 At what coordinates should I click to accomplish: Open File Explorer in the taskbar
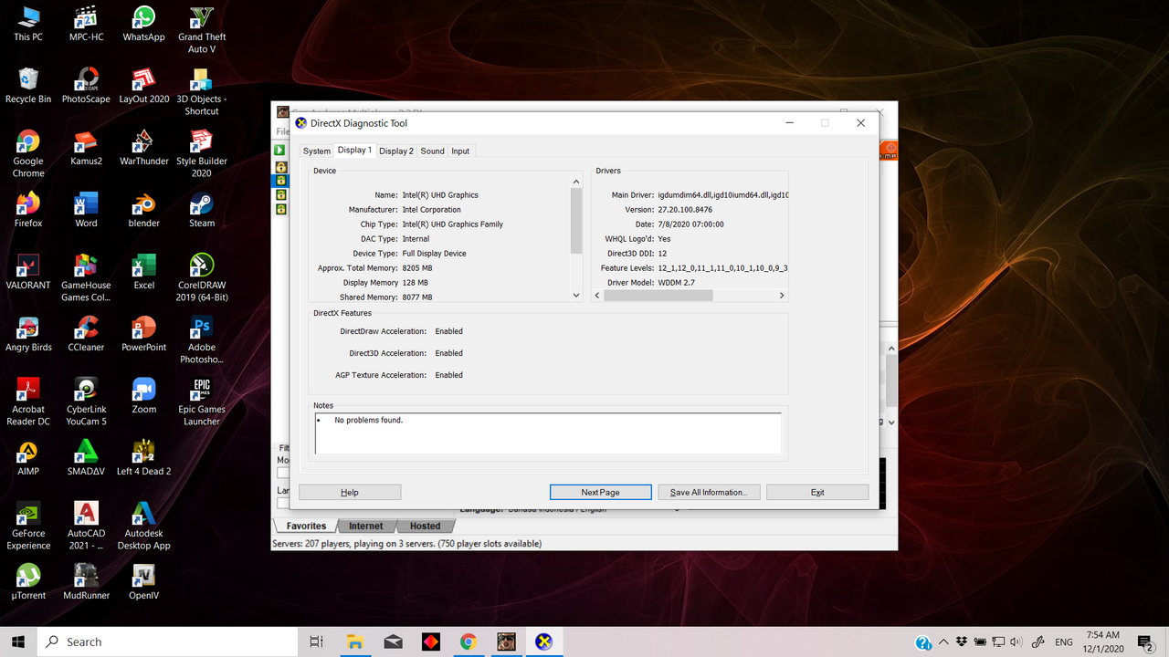pos(354,641)
